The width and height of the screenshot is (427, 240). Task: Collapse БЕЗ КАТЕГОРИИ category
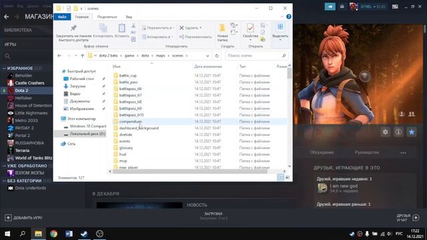click(x=5, y=181)
